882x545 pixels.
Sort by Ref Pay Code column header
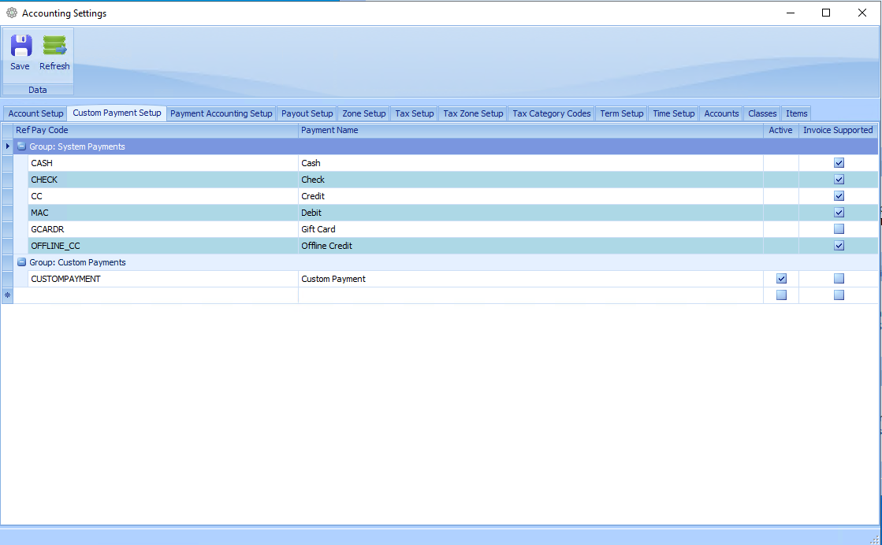tap(156, 131)
